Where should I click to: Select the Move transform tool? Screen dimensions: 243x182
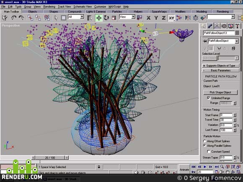99,18
